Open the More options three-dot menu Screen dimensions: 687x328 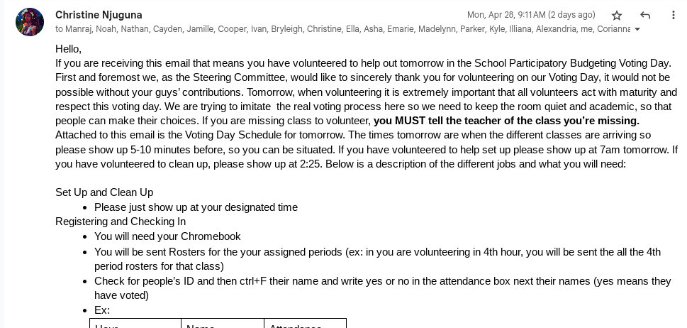click(673, 15)
